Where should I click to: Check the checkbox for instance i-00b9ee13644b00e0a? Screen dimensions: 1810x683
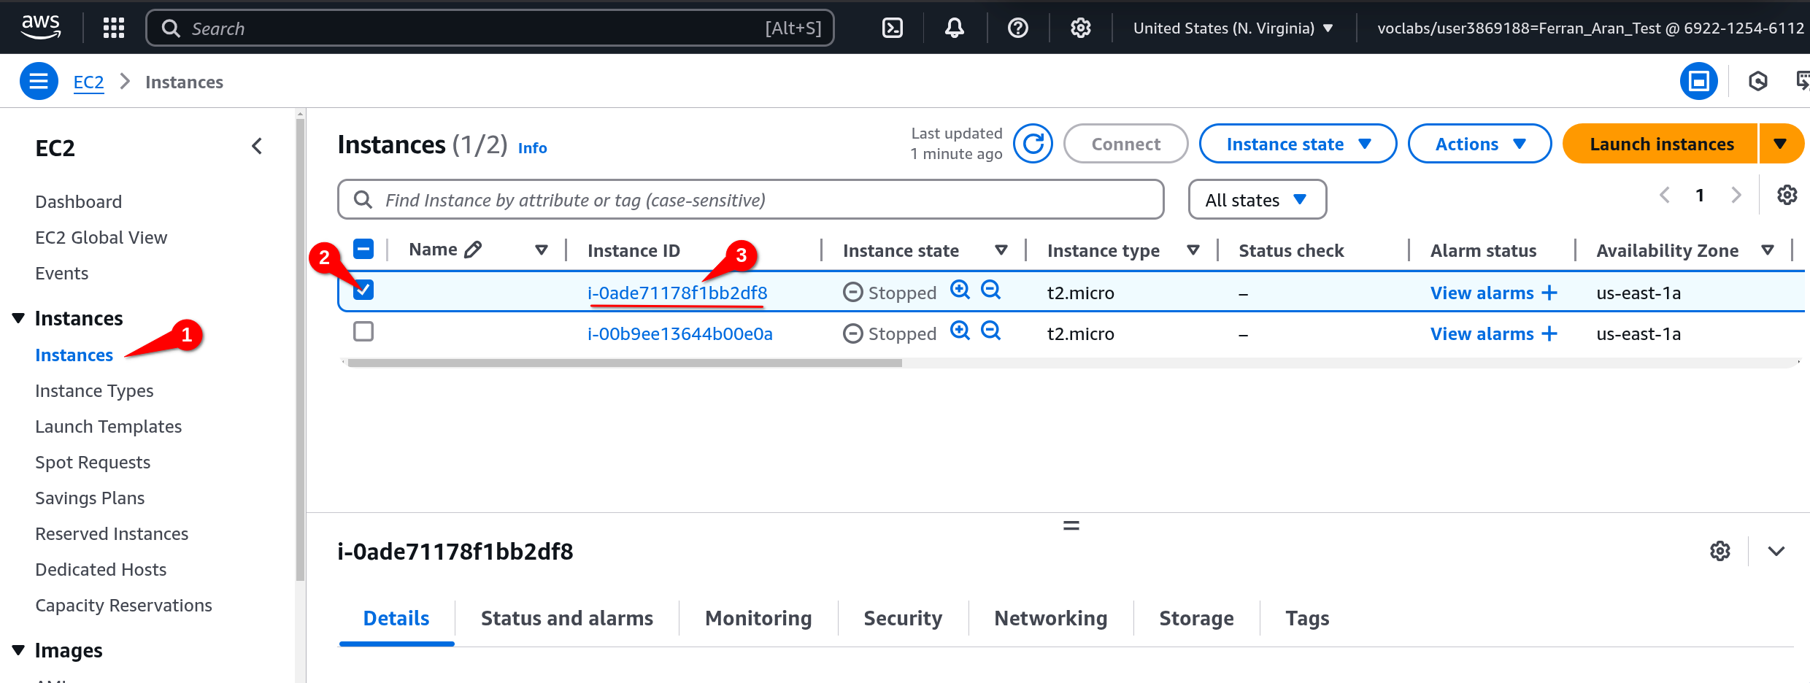coord(363,331)
